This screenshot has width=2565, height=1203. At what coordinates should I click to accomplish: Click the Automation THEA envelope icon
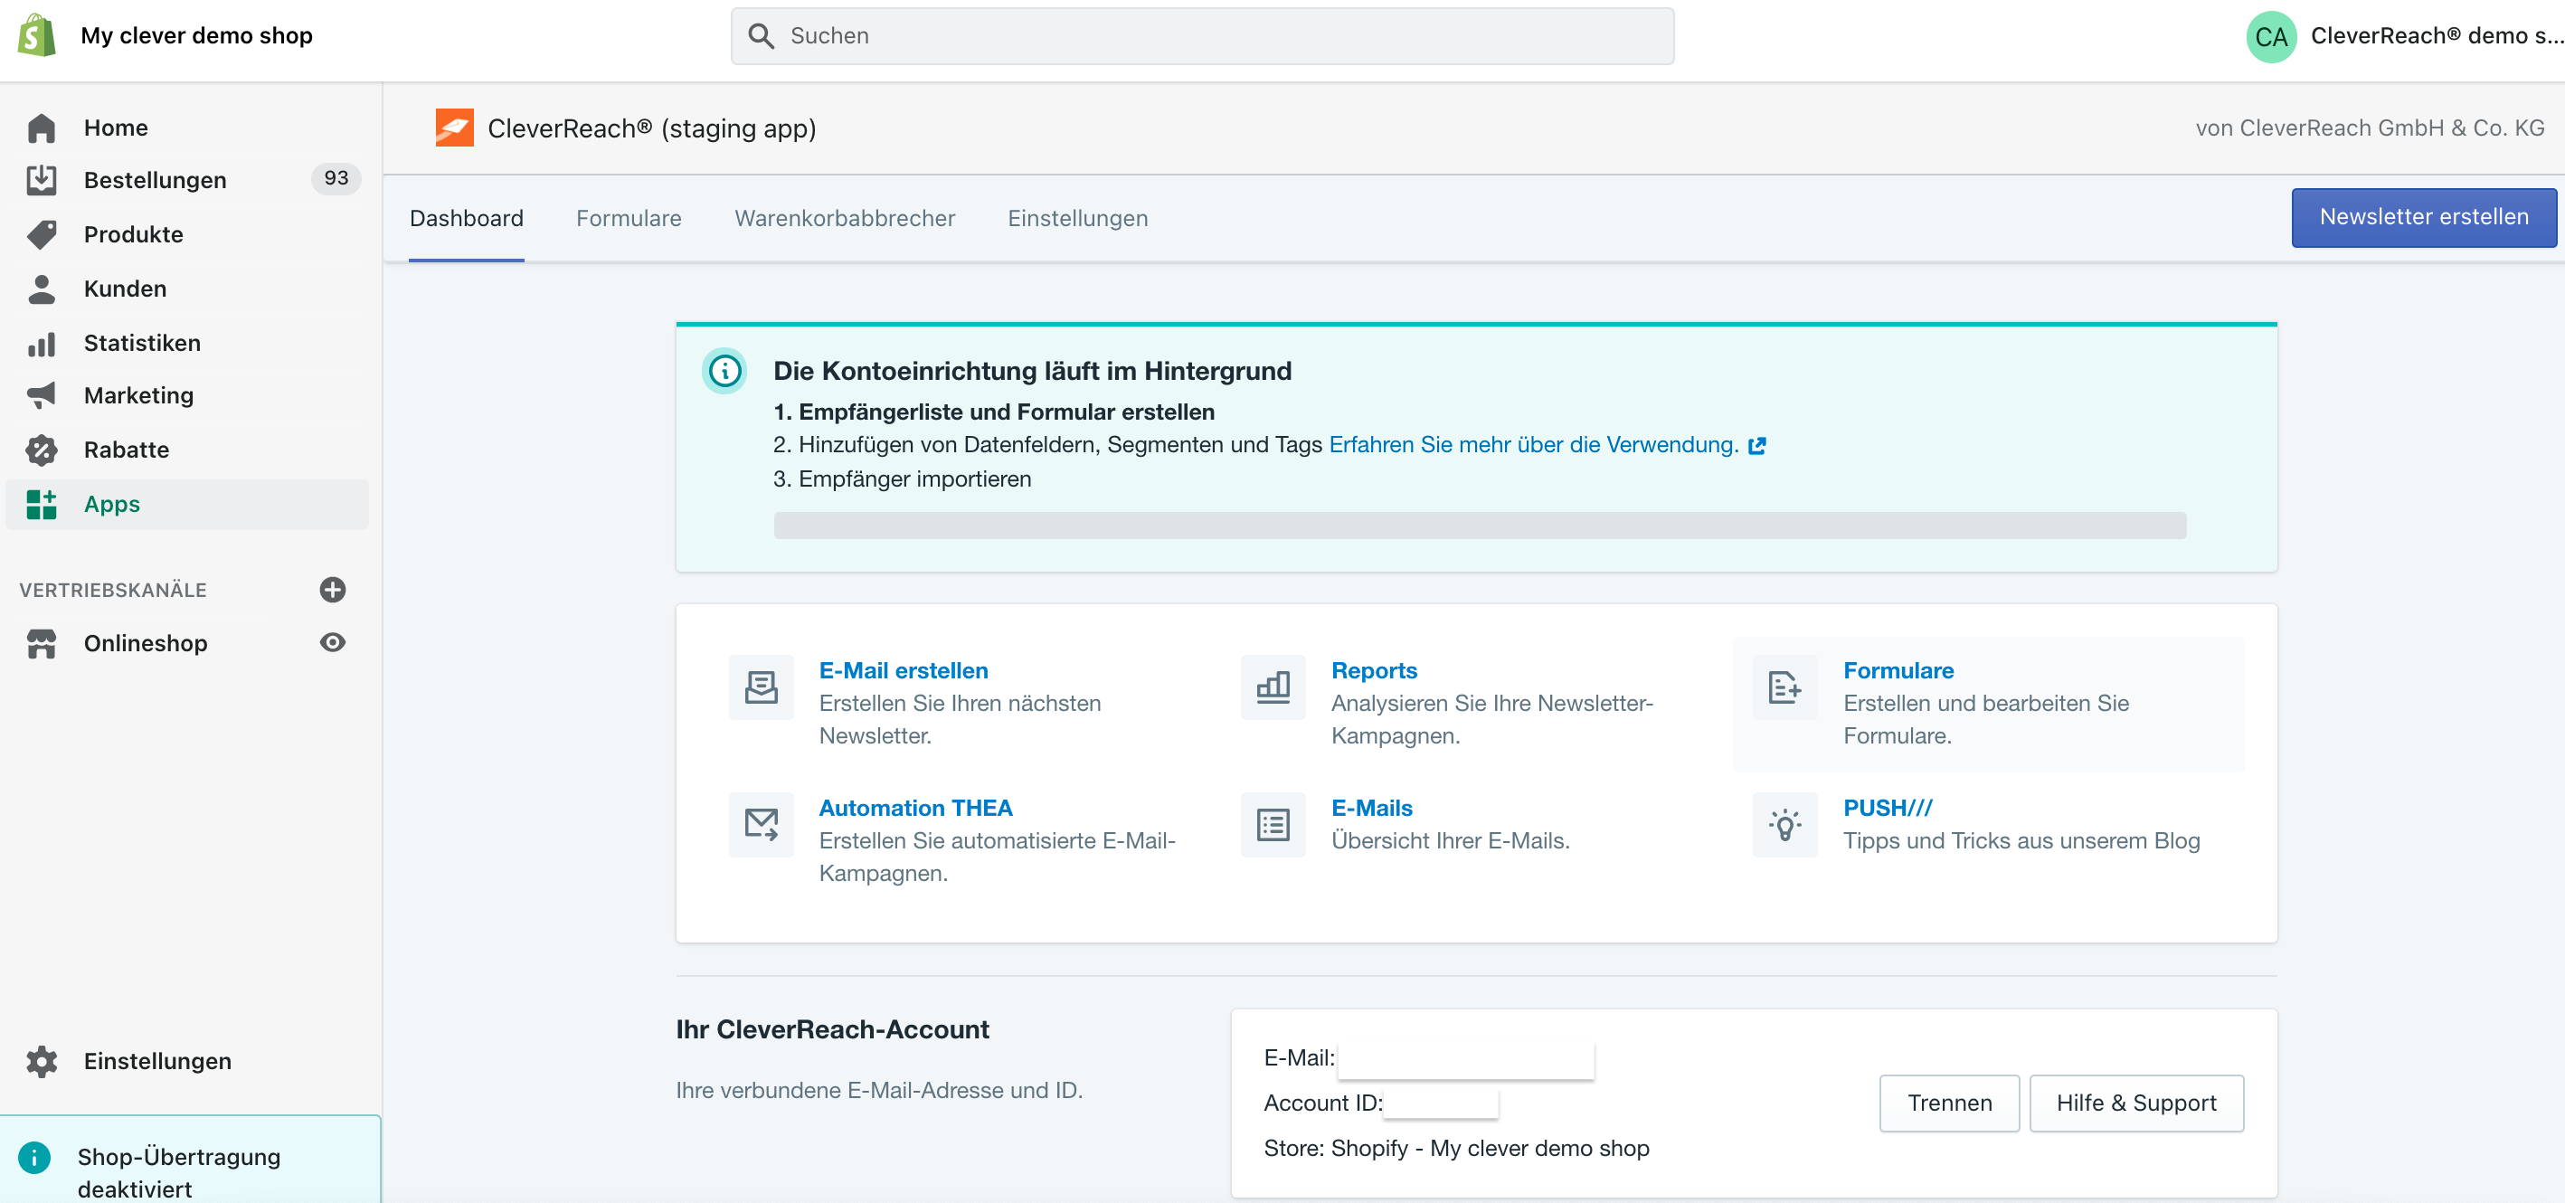coord(762,825)
